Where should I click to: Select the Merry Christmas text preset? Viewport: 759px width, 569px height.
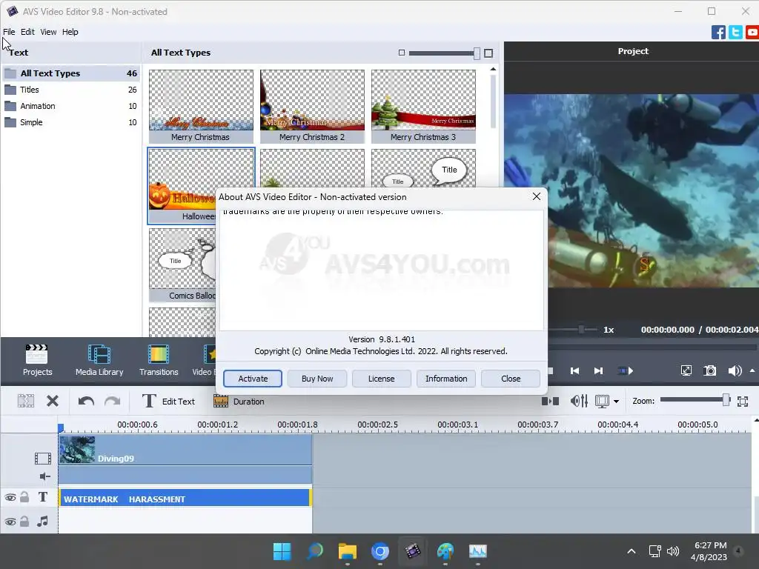tap(201, 106)
